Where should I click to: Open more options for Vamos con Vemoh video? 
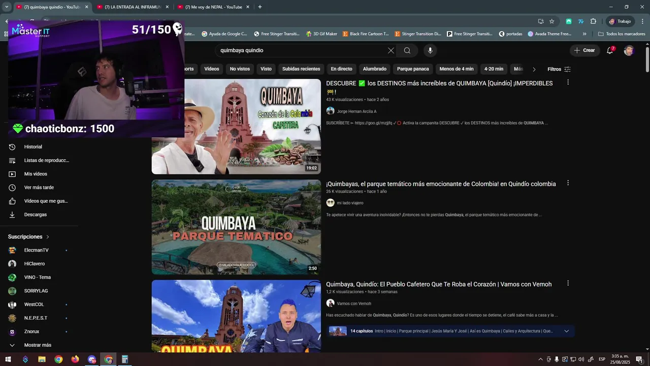click(568, 283)
